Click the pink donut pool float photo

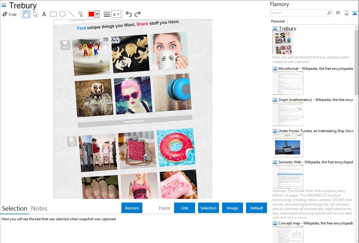(176, 147)
